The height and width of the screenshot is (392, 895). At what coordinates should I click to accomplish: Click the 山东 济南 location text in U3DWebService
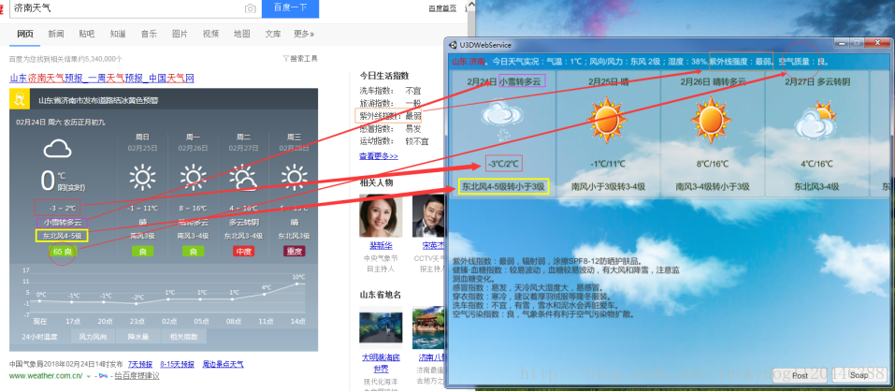pyautogui.click(x=469, y=62)
